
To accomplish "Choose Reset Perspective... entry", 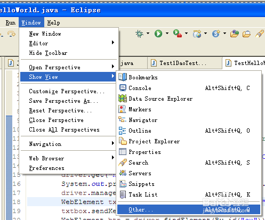I will pos(60,110).
